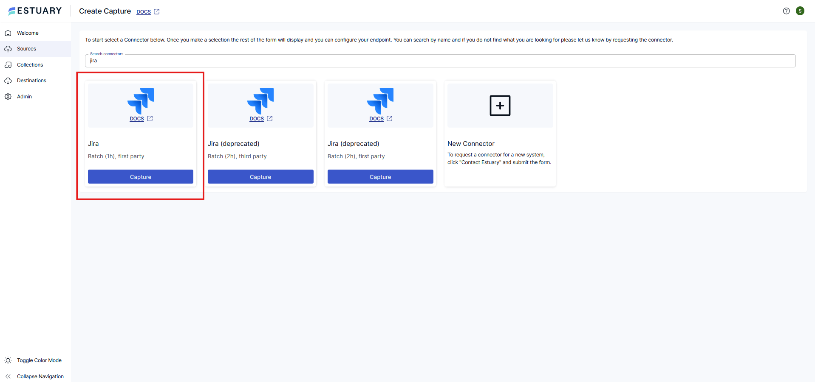The image size is (815, 382).
Task: Click the Destinations cloud download icon
Action: point(8,81)
